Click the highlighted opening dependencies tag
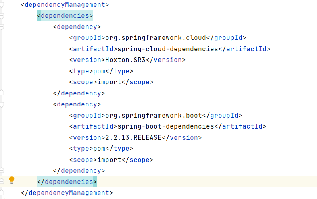This screenshot has width=317, height=199. pyautogui.click(x=65, y=16)
